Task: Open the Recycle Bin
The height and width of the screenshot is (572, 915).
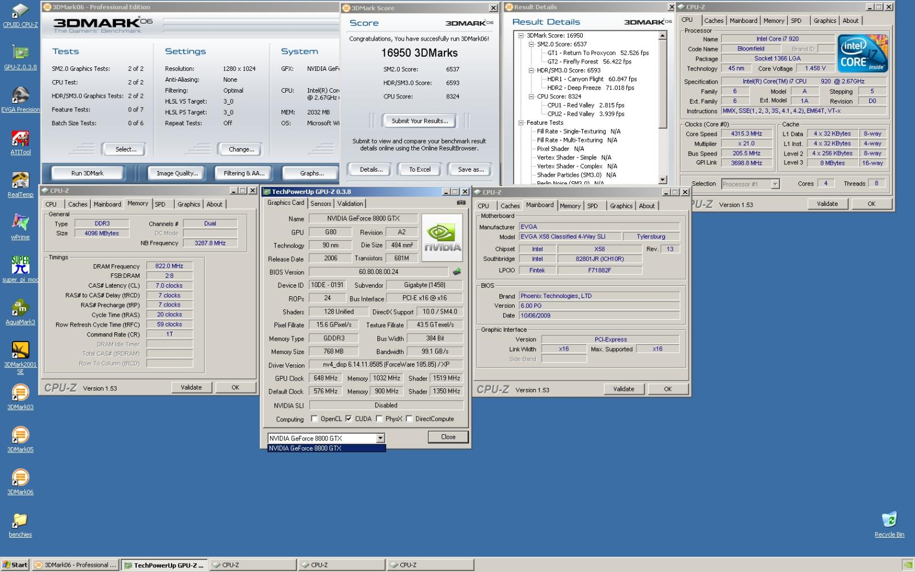Action: (x=889, y=525)
